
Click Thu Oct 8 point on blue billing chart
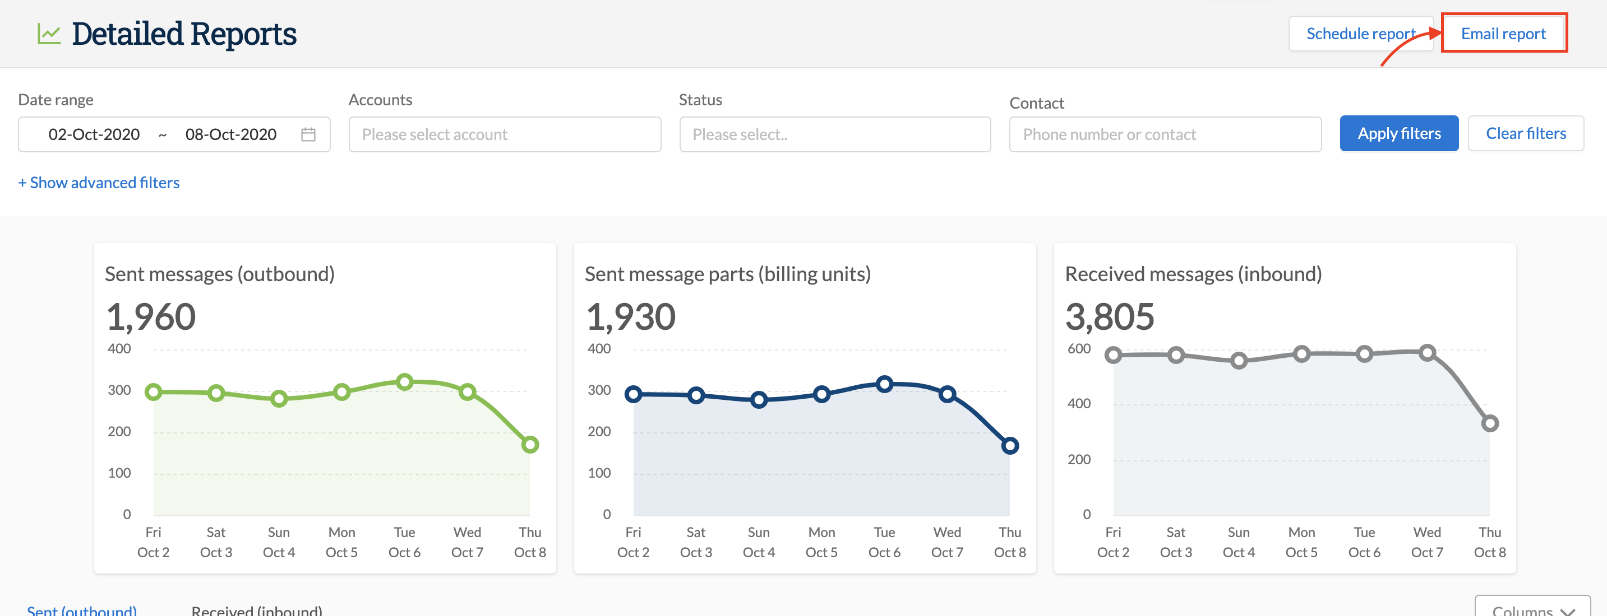pyautogui.click(x=1010, y=446)
